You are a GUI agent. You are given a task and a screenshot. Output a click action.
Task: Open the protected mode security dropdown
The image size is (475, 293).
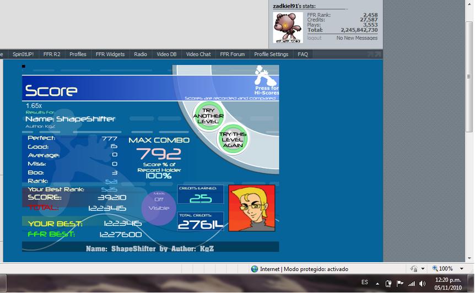418,269
